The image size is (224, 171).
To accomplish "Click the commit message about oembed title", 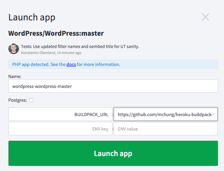I will (x=80, y=46).
